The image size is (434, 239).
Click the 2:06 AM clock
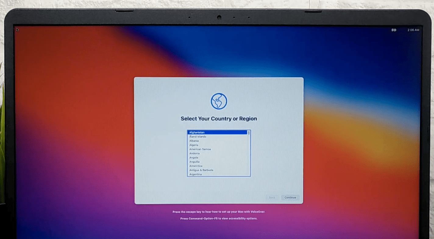point(413,30)
